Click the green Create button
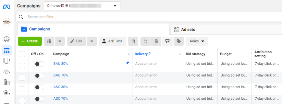Screen dimensions: 282x104 click(x=30, y=41)
